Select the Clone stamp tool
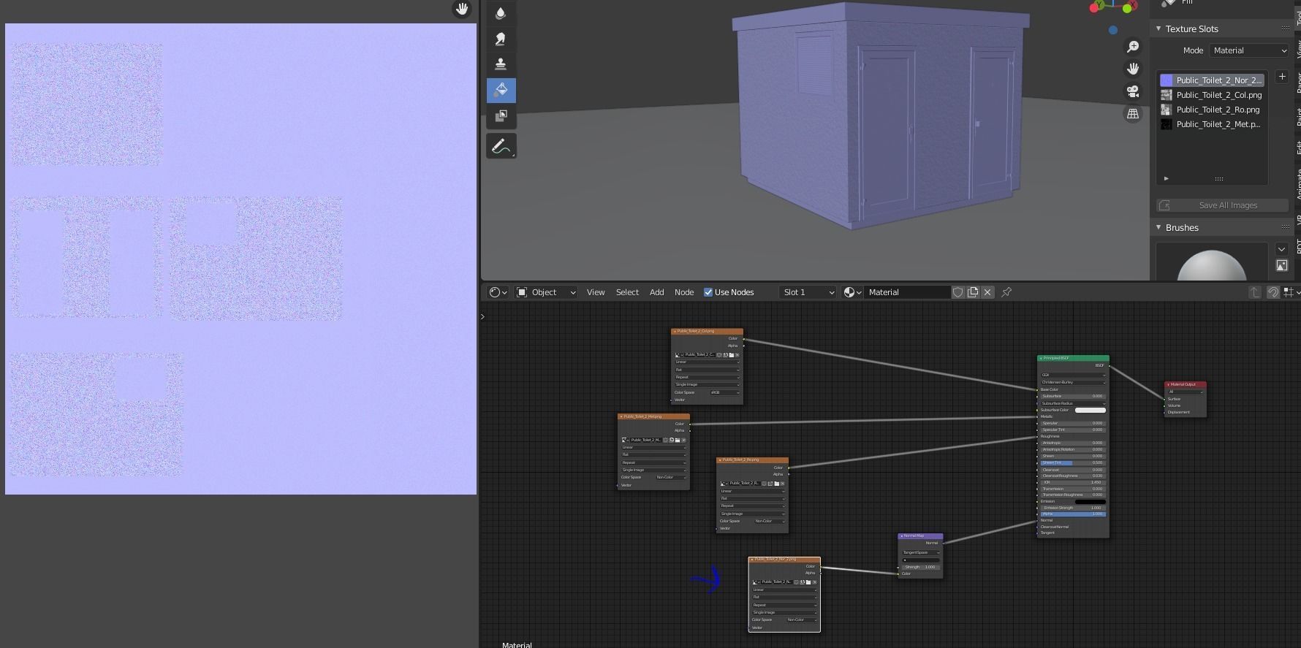This screenshot has width=1301, height=648. (501, 64)
